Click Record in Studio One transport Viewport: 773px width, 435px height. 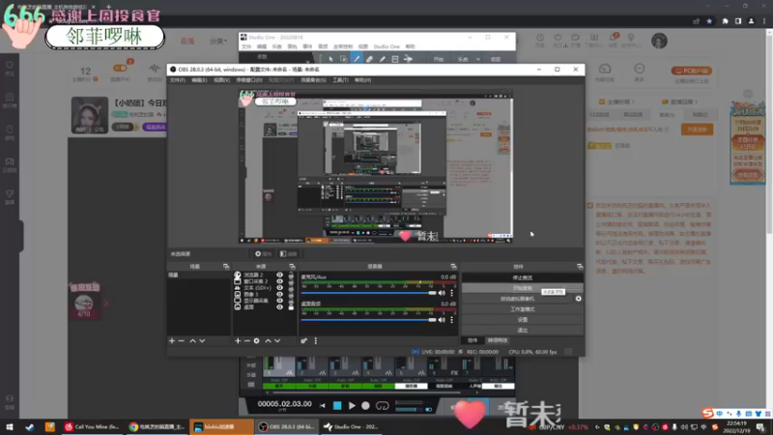tap(365, 406)
